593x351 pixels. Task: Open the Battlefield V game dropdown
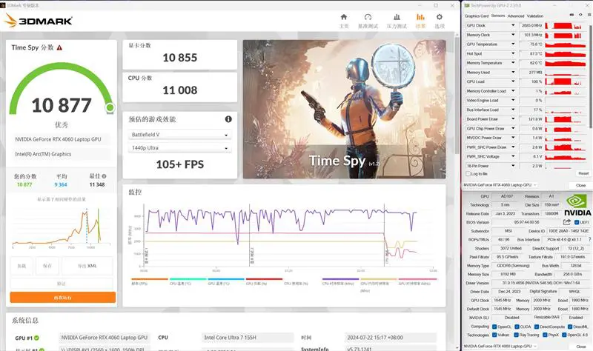pyautogui.click(x=179, y=135)
